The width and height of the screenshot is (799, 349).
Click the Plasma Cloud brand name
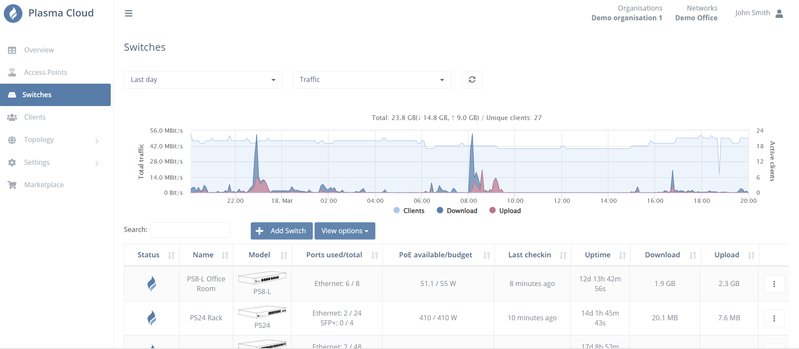61,13
